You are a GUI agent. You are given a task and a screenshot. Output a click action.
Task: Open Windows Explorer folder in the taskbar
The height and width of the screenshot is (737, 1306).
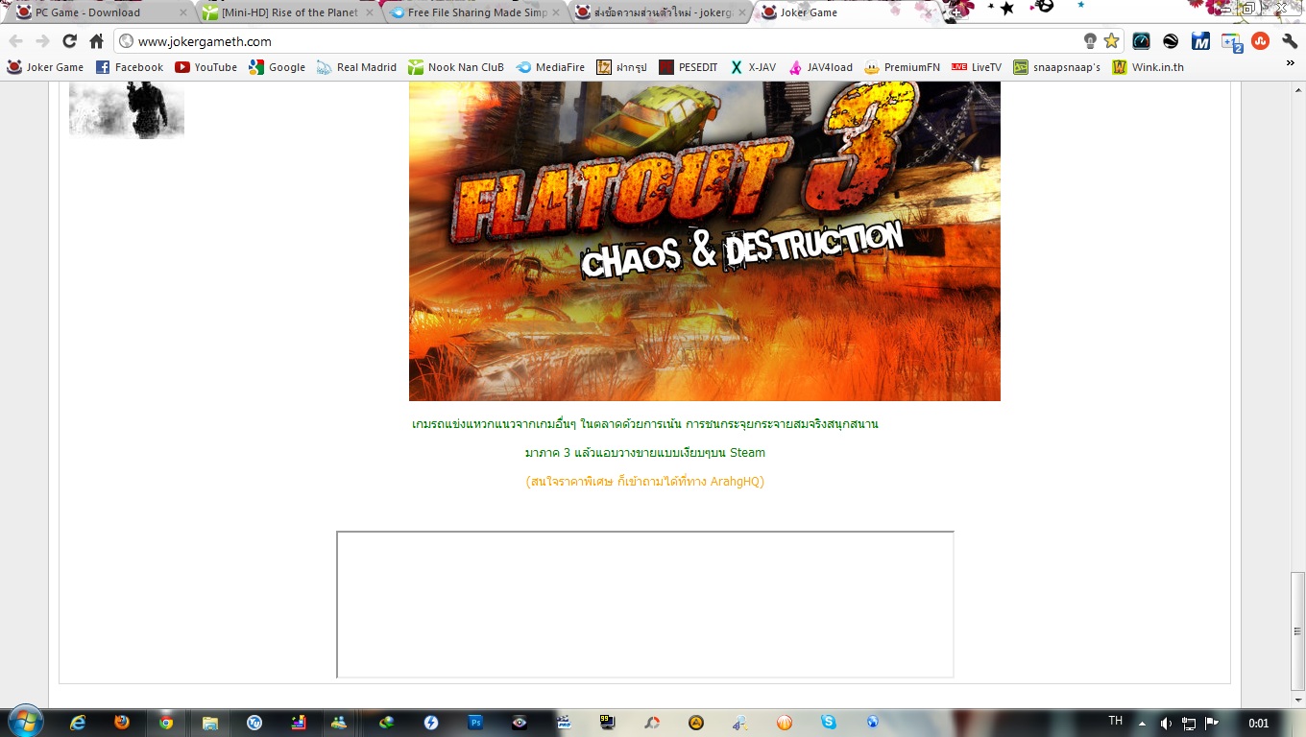coord(210,723)
